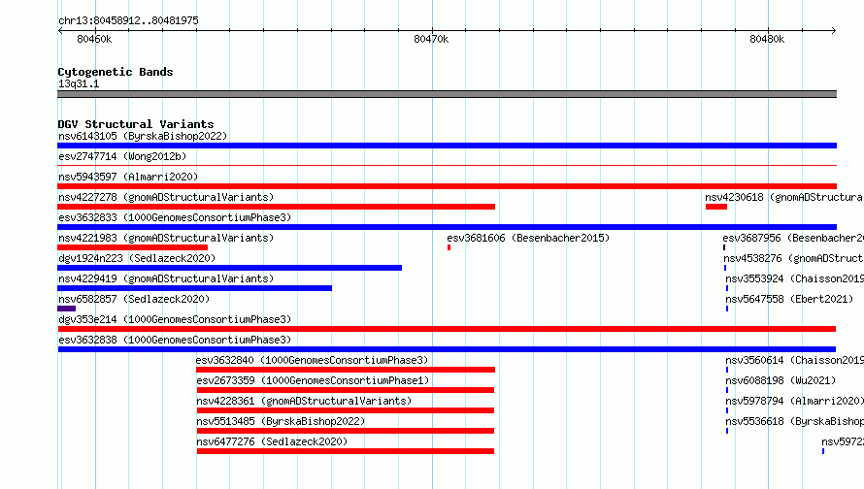Viewport: 864px width, 489px height.
Task: Click nsv5513485 (ByrskaBishop2022) label
Action: point(281,421)
